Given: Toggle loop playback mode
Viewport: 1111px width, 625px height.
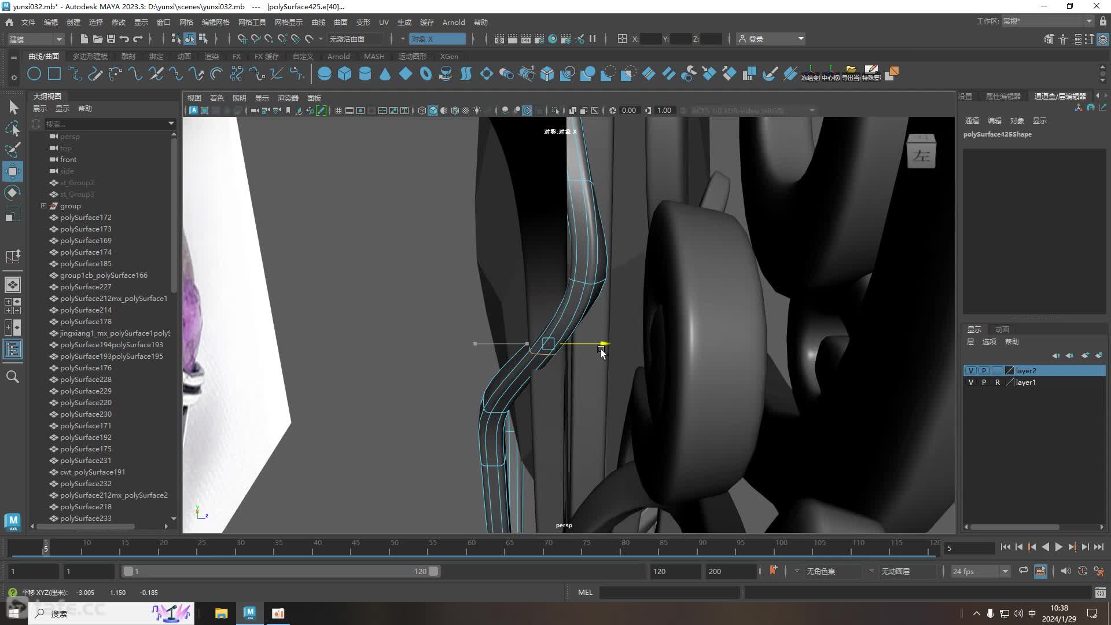Looking at the screenshot, I should point(1024,571).
